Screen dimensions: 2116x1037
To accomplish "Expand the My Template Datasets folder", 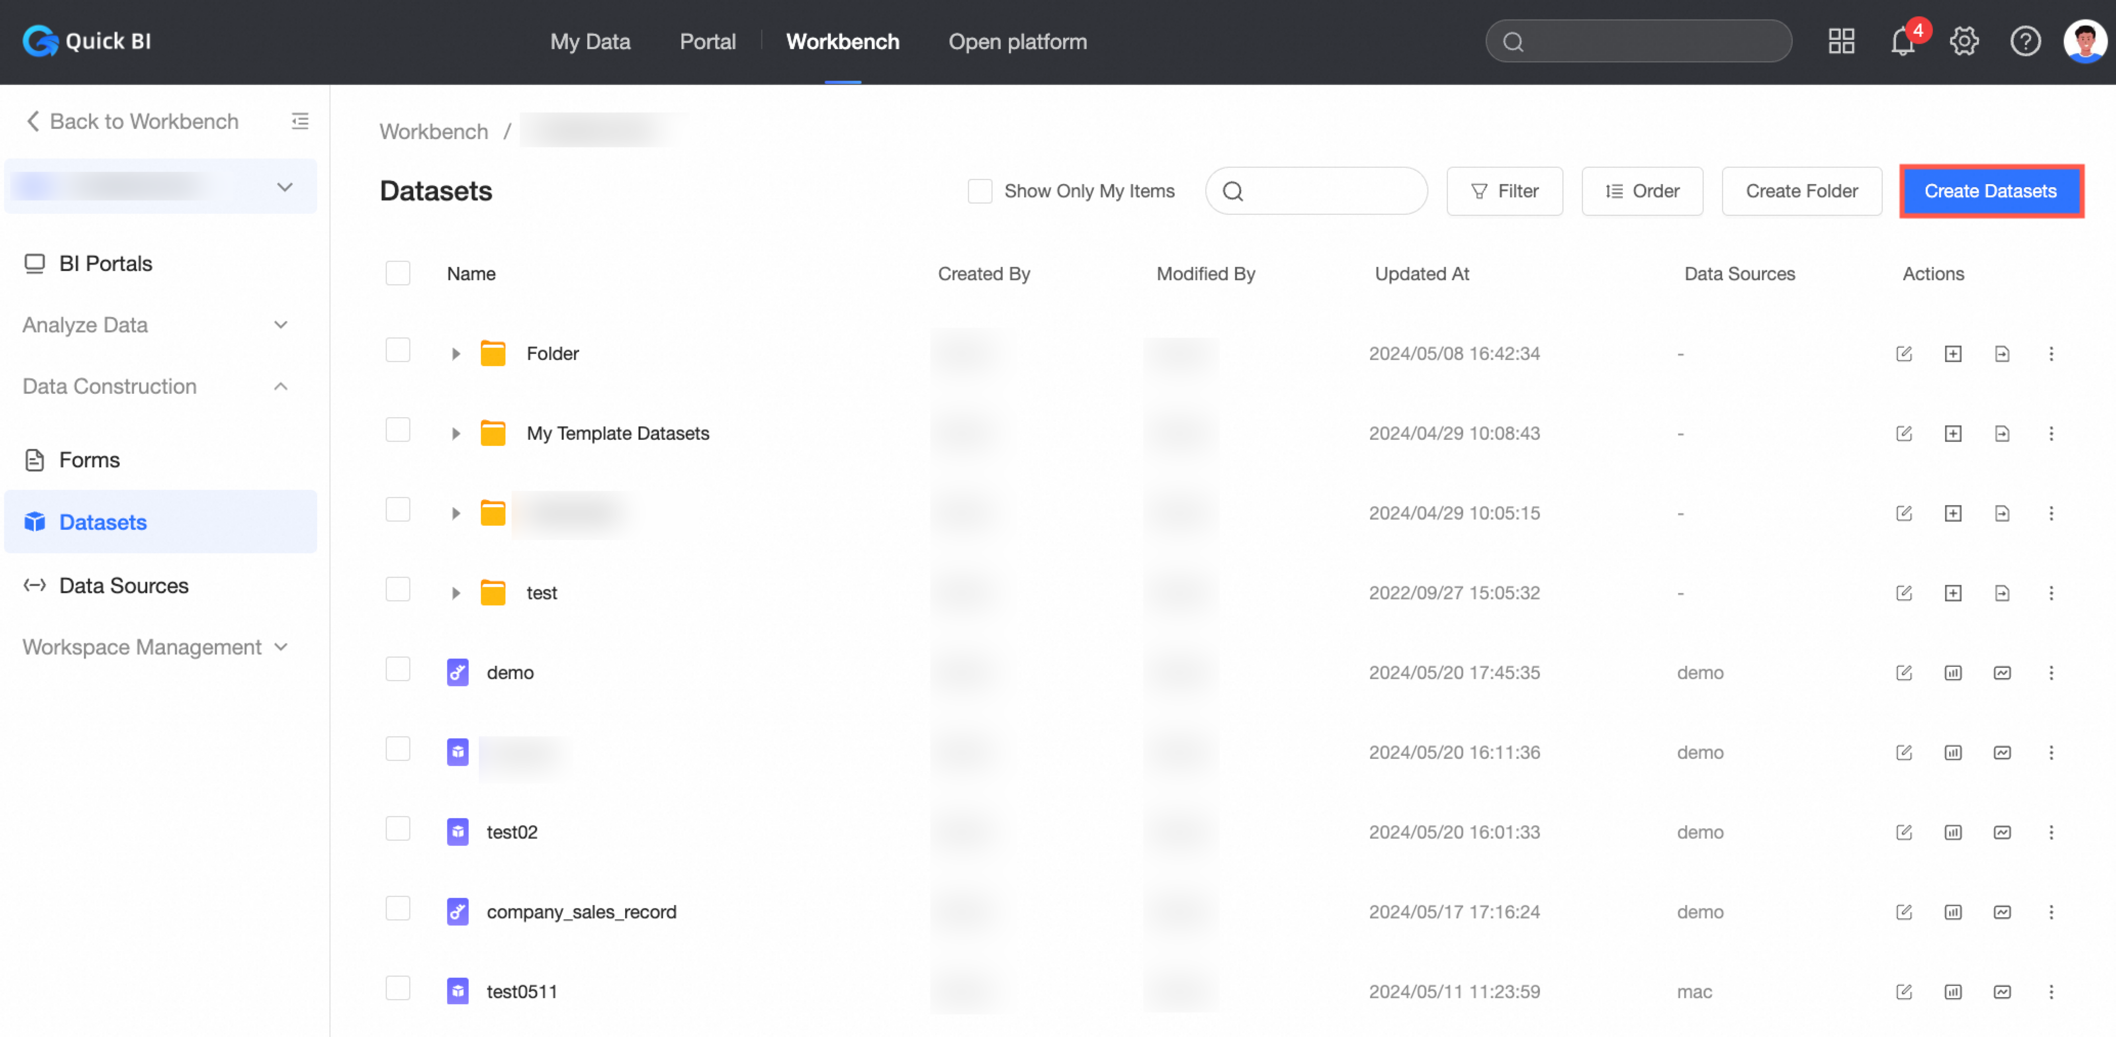I will click(x=456, y=434).
